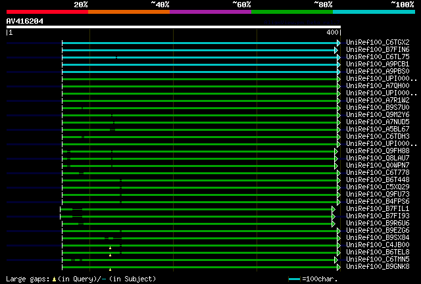The height and width of the screenshot is (284, 421).
Task: Select the UniRef100_C4JB00 label
Action: (x=378, y=245)
